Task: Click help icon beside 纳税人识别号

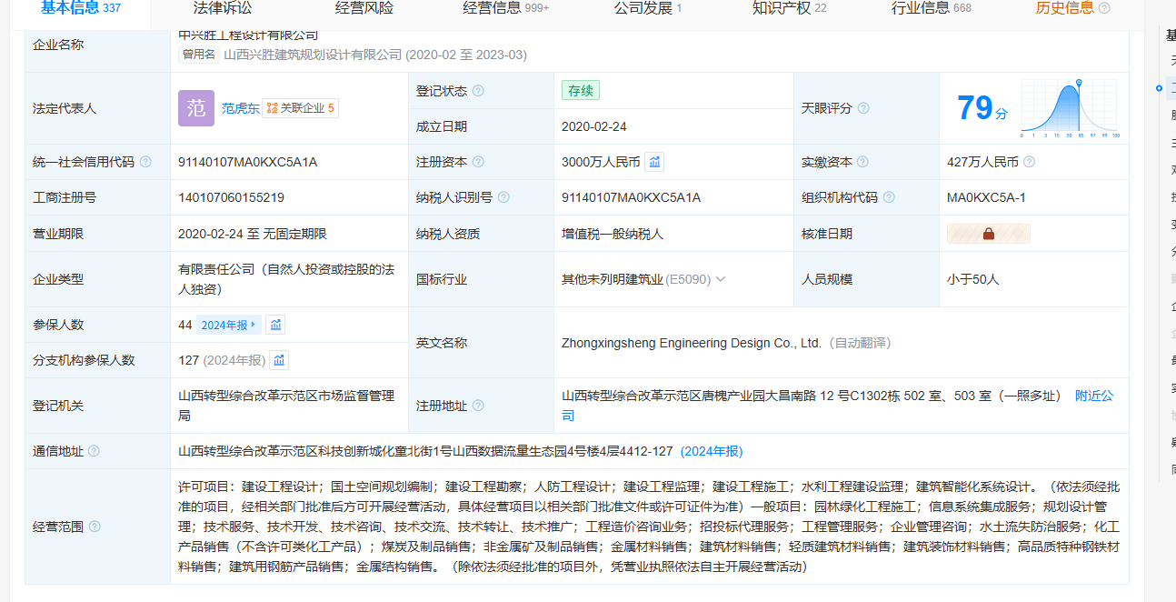Action: 503,197
